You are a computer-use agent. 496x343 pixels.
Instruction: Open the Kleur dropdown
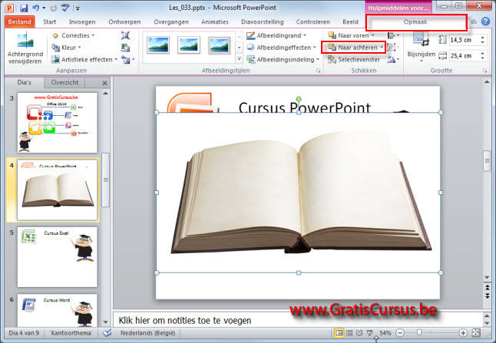tap(67, 48)
